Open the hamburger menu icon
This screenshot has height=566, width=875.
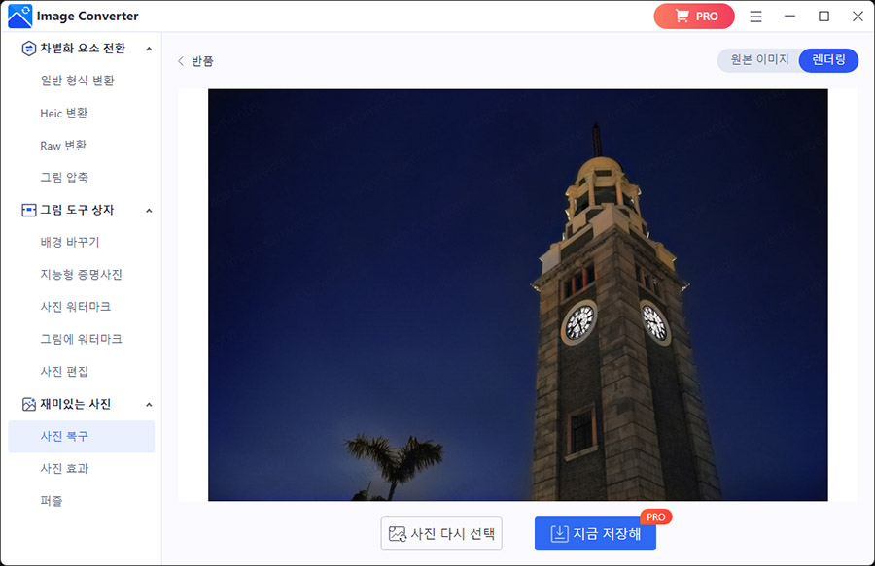(755, 17)
